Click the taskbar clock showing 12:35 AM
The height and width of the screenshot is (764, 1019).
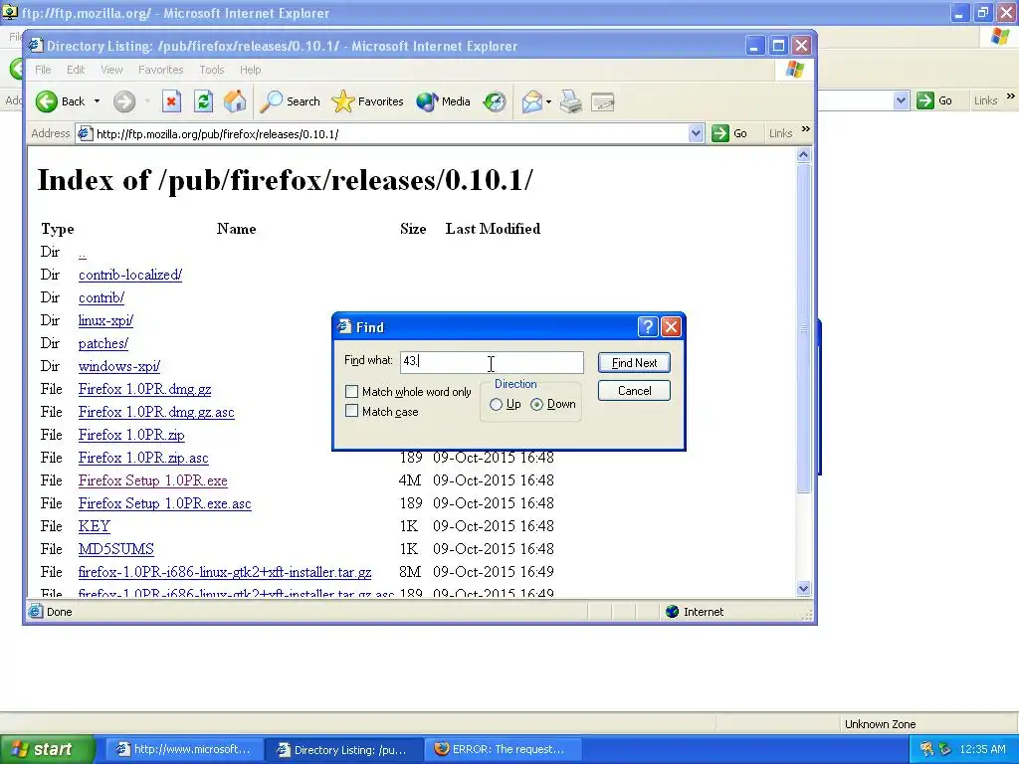pyautogui.click(x=982, y=750)
